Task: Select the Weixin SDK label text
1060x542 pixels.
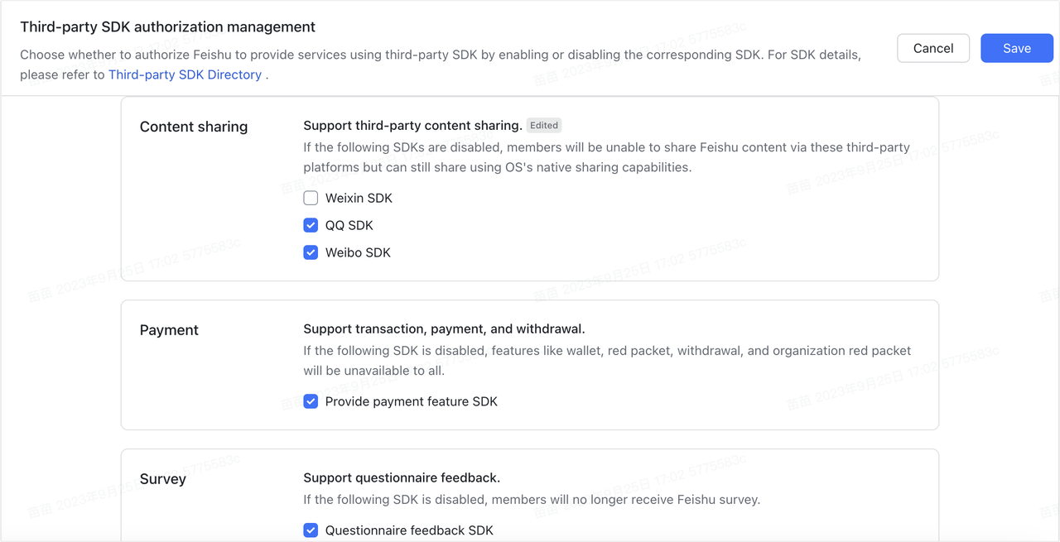Action: [x=359, y=198]
